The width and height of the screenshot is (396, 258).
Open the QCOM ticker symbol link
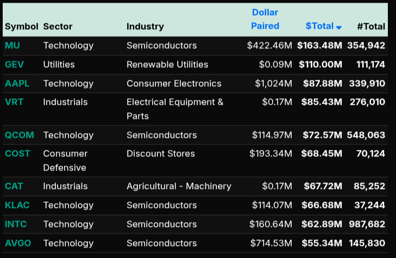click(18, 135)
